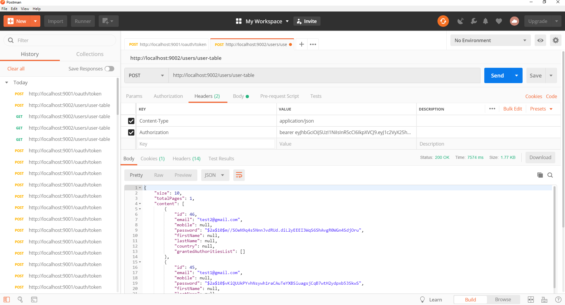Click the sync status icon
Viewport: 565px width, 305px height.
(x=443, y=21)
